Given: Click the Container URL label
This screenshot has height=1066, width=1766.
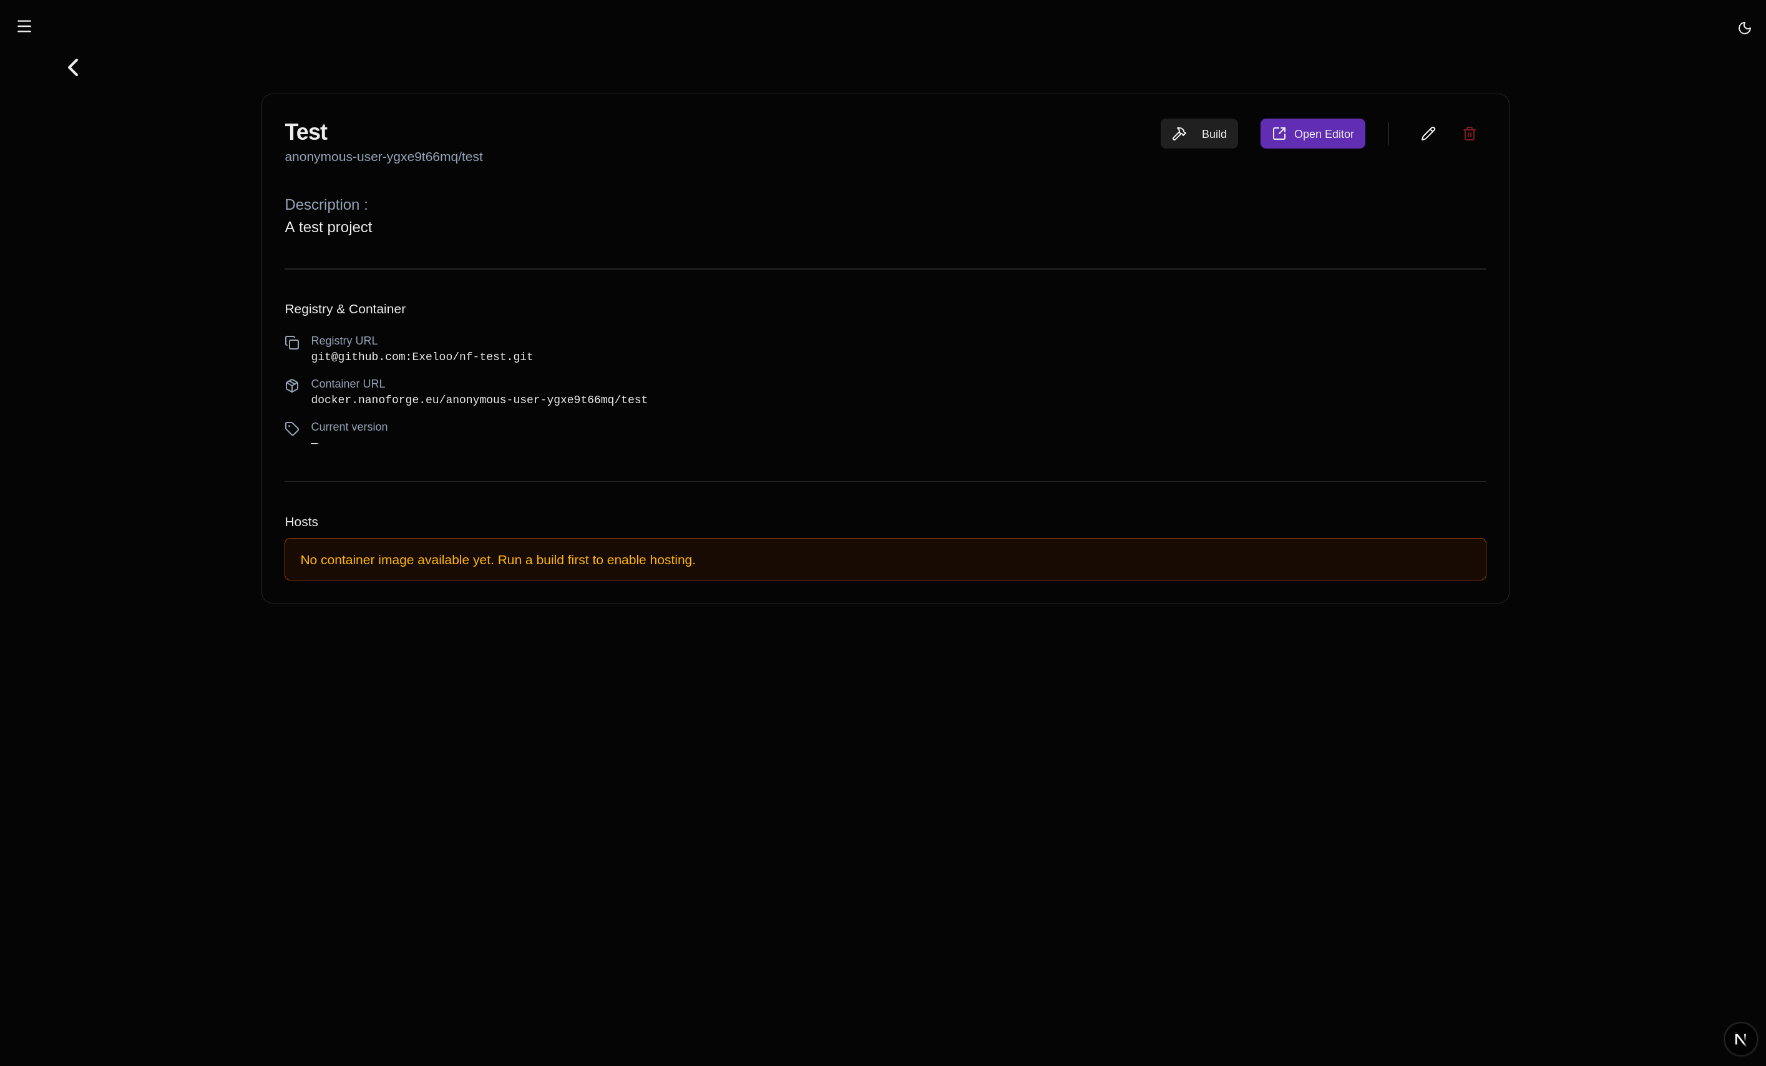Looking at the screenshot, I should click(x=348, y=384).
